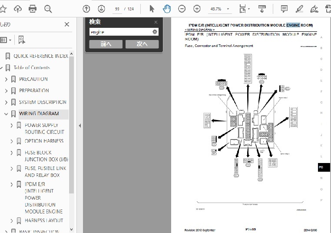The height and width of the screenshot is (233, 331).
Task: Click the 次へ next result button
Action: [x=142, y=44]
